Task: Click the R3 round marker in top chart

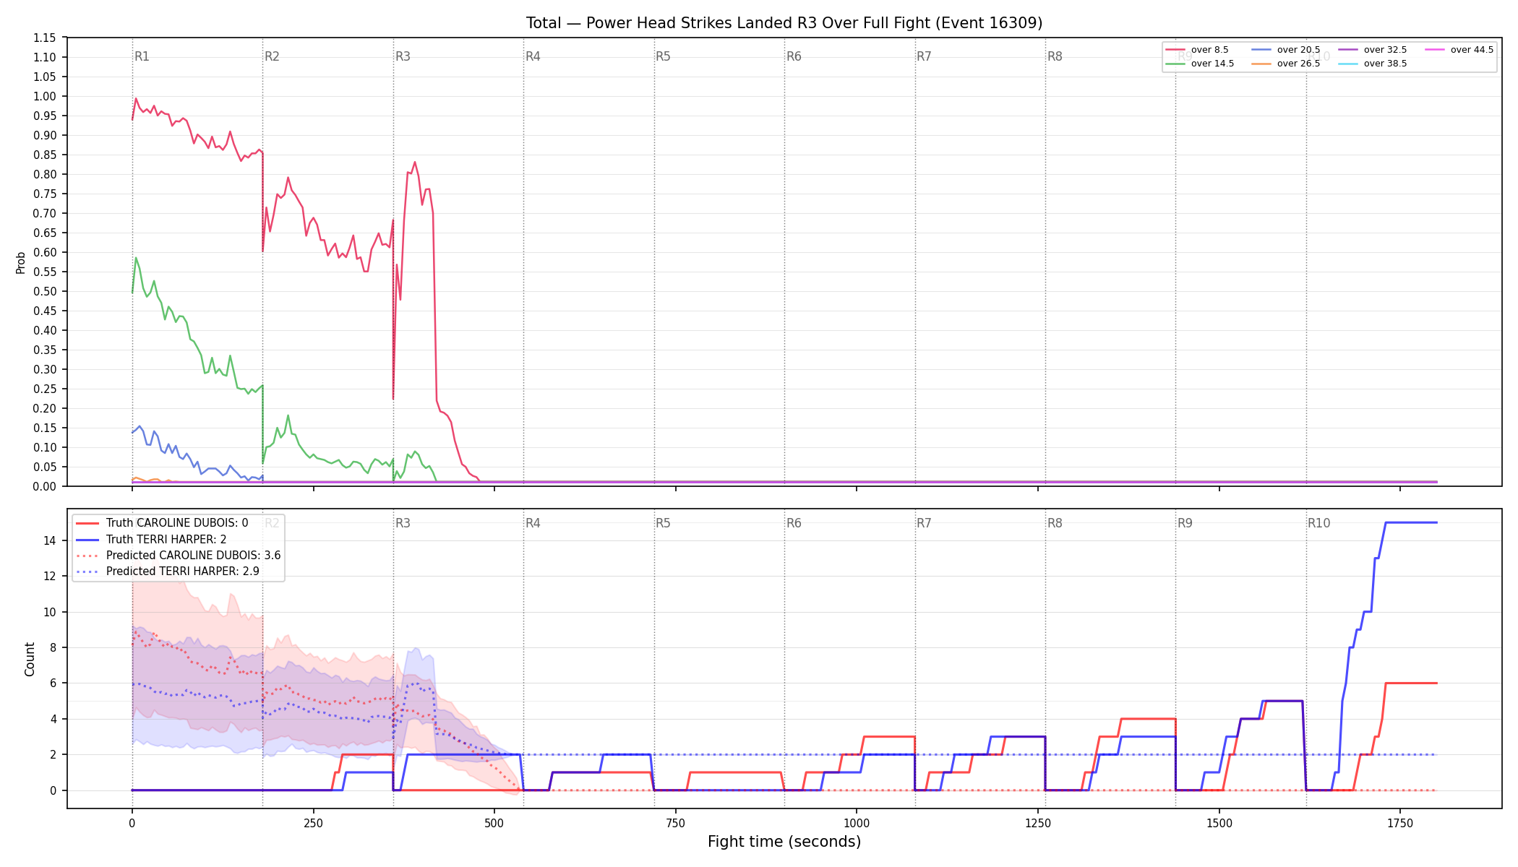Action: [x=403, y=56]
